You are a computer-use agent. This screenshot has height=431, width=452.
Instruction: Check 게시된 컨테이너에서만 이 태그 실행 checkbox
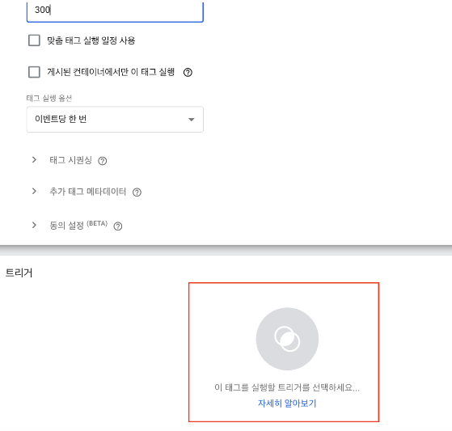pyautogui.click(x=34, y=72)
